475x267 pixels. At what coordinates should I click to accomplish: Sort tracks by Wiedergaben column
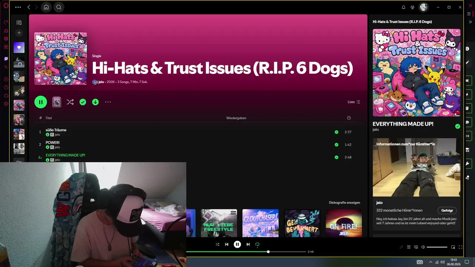click(236, 118)
